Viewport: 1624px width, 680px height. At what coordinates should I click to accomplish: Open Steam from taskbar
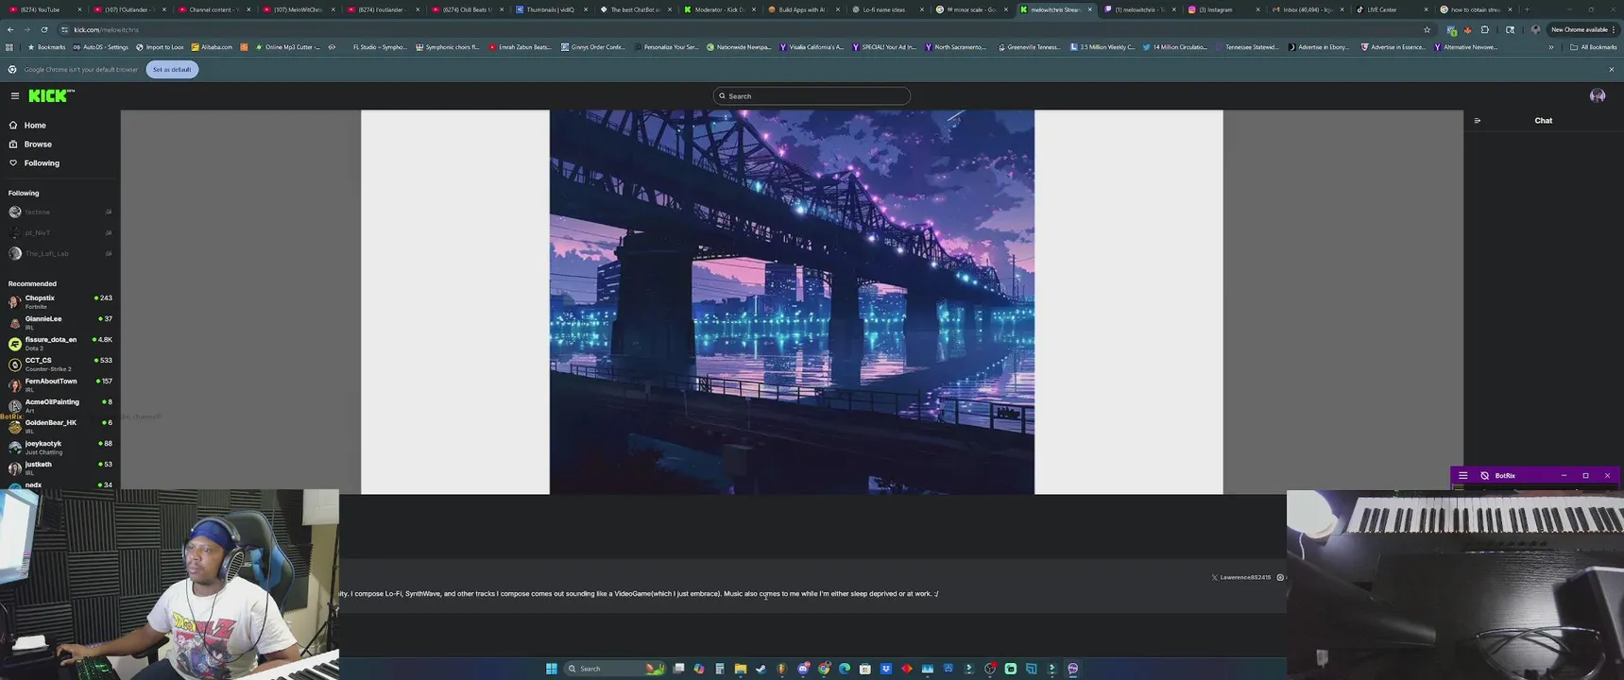pos(761,669)
